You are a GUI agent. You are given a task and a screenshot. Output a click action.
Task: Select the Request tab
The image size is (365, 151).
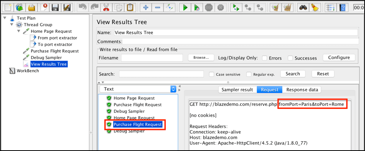[269, 90]
